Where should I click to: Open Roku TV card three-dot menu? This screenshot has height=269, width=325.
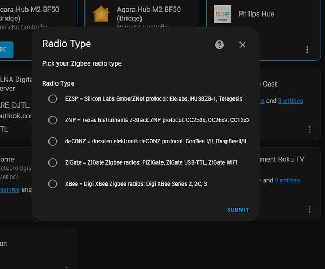pyautogui.click(x=310, y=209)
